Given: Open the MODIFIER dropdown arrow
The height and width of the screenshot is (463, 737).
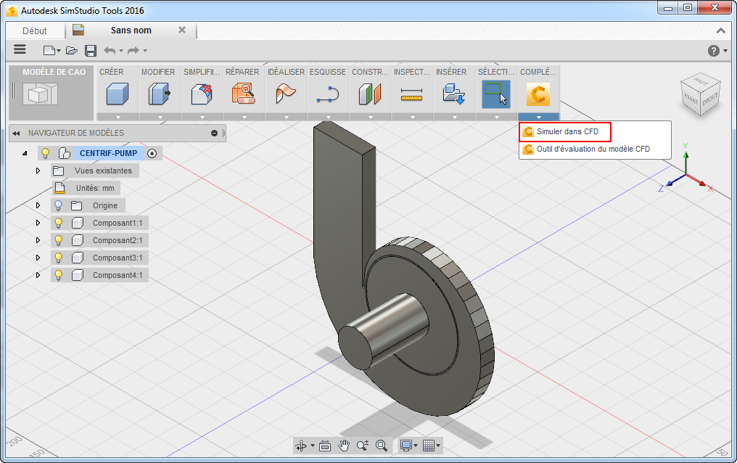Looking at the screenshot, I should click(x=160, y=117).
